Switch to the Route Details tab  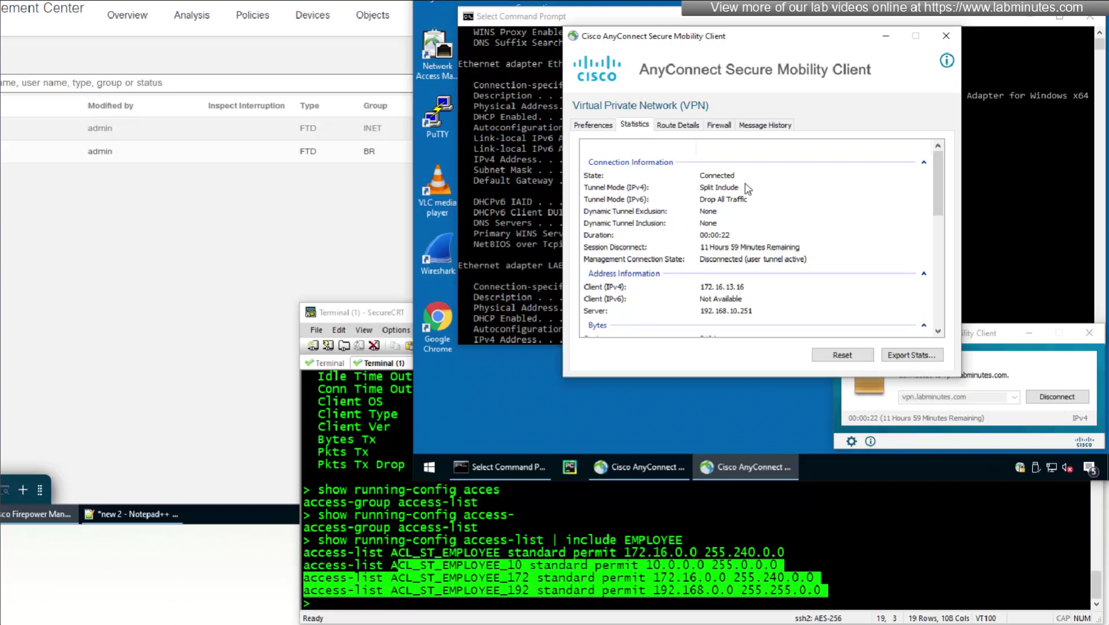tap(677, 125)
